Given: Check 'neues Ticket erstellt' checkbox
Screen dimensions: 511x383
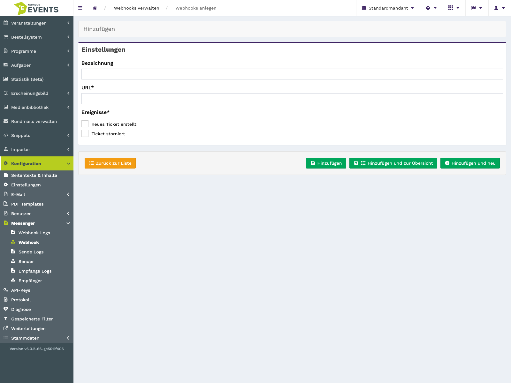Looking at the screenshot, I should pyautogui.click(x=85, y=124).
